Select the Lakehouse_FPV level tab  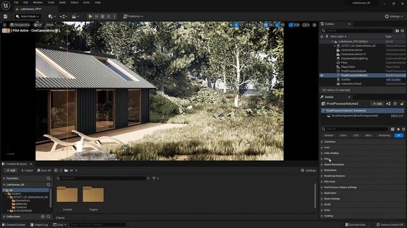click(x=31, y=9)
